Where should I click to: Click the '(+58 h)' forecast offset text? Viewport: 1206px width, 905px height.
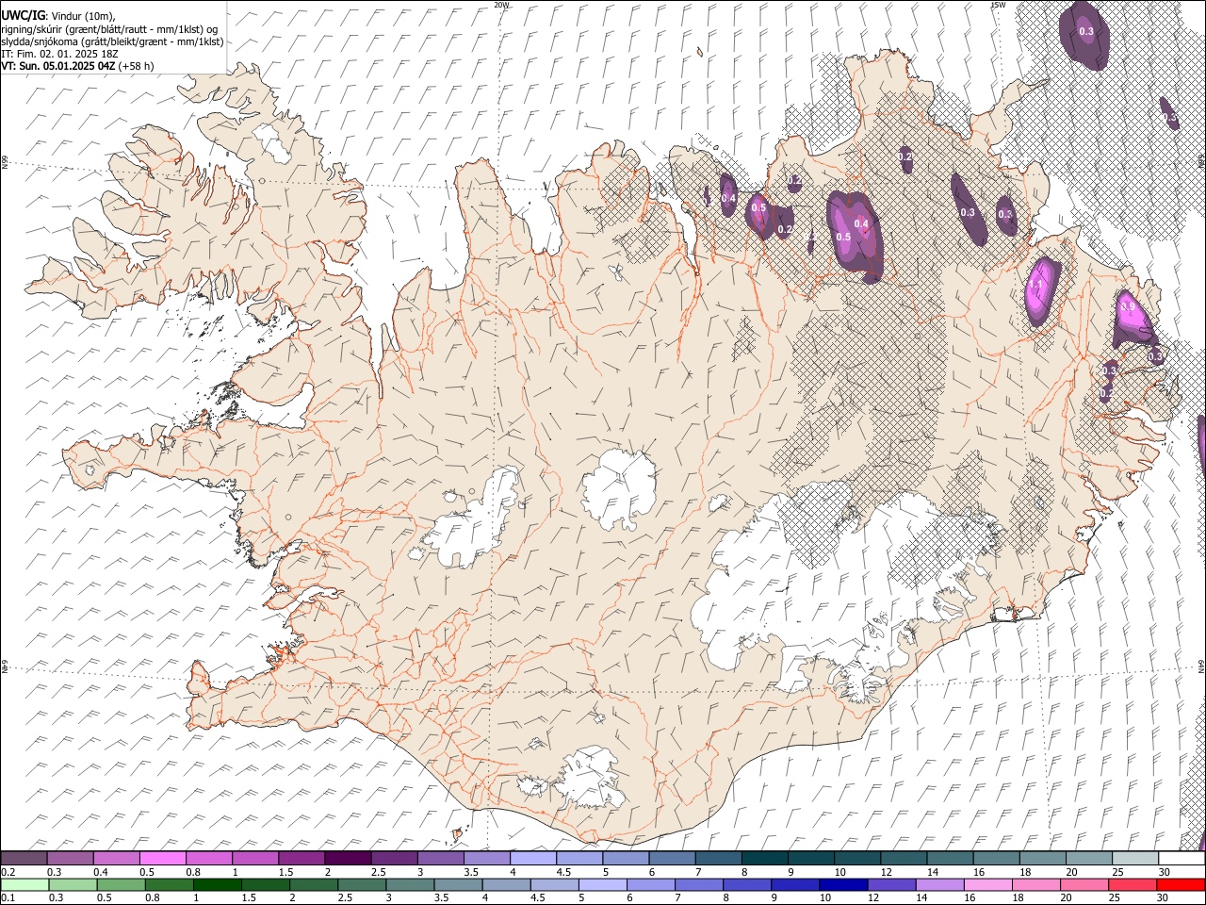pyautogui.click(x=137, y=66)
